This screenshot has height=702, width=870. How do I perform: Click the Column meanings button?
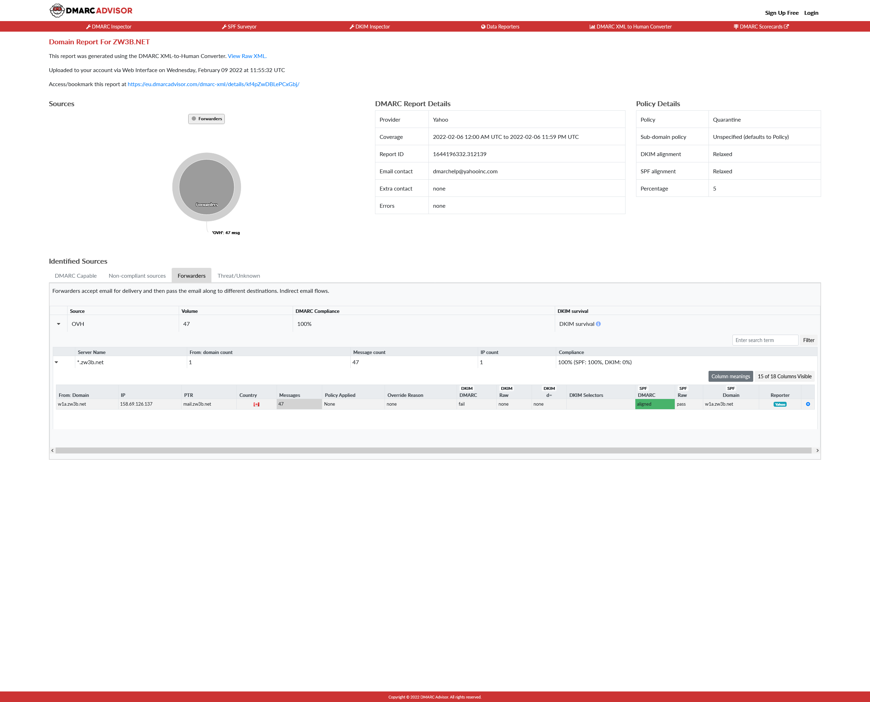730,376
